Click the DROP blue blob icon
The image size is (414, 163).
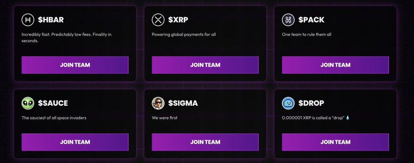coord(288,103)
